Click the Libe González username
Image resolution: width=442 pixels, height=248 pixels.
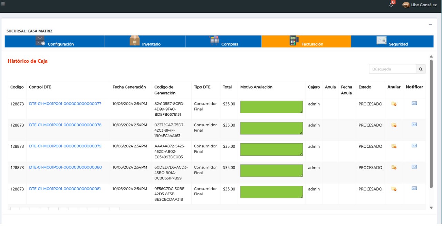(424, 5)
